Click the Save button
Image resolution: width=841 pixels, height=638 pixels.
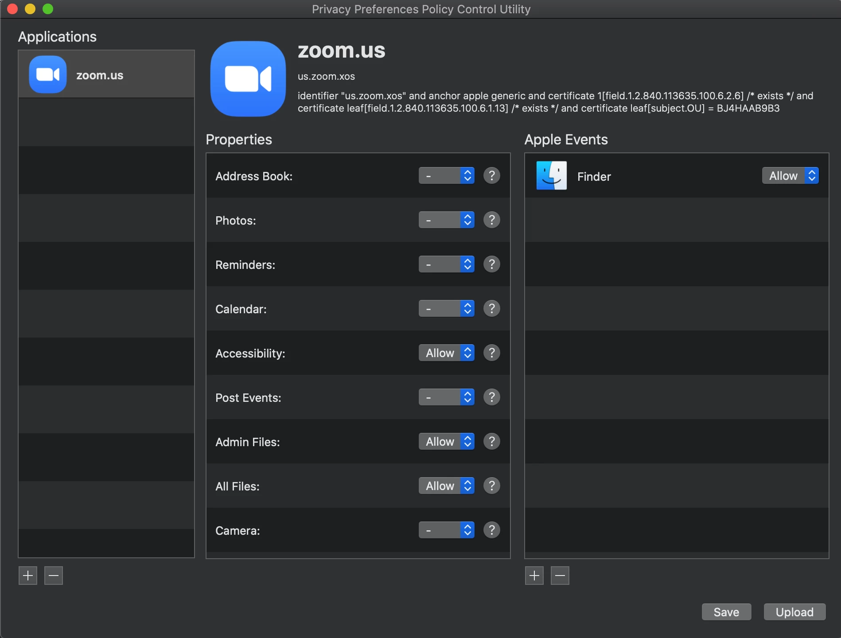727,612
